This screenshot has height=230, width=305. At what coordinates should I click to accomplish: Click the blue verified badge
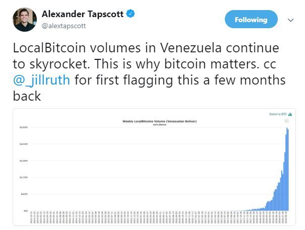tap(130, 14)
